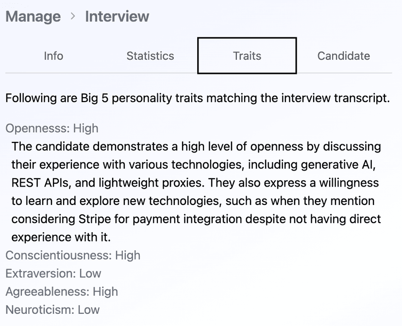Click the High label next to Conscientiousness
402x326 pixels.
click(127, 255)
